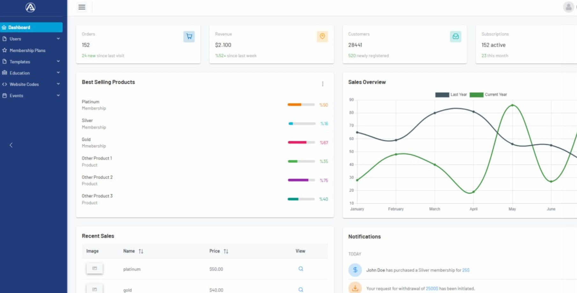Click the app logo in sidebar
The width and height of the screenshot is (577, 293).
pyautogui.click(x=30, y=7)
